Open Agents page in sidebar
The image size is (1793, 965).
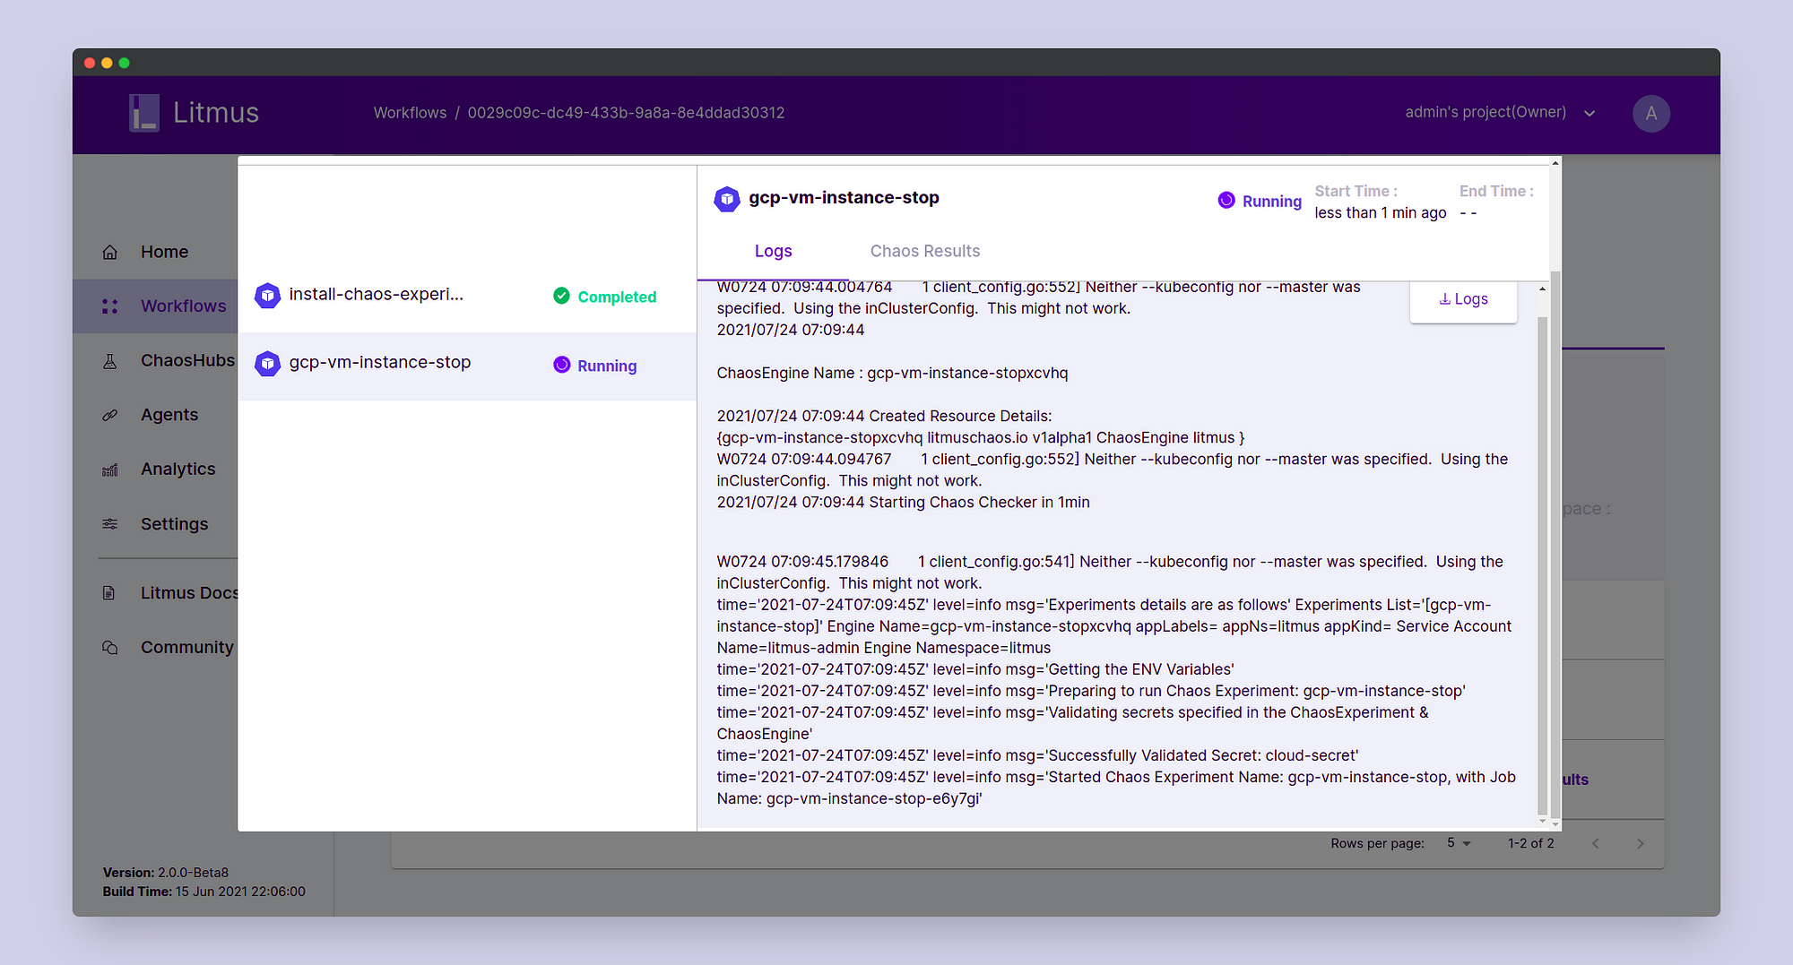[169, 415]
